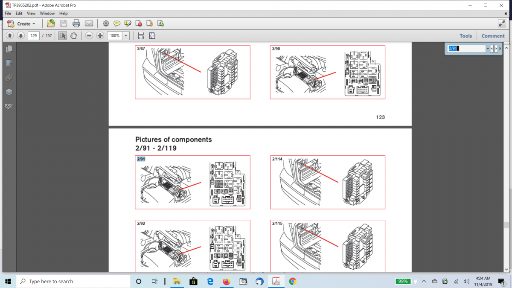Viewport: 512px width, 288px height.
Task: Go to the next page arrow
Action: (20, 35)
